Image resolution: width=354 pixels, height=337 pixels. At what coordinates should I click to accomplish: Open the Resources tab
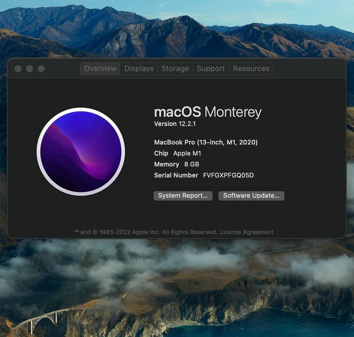coord(251,68)
